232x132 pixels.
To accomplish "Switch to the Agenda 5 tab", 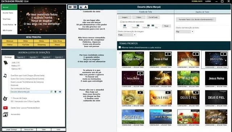I will coord(59,57).
